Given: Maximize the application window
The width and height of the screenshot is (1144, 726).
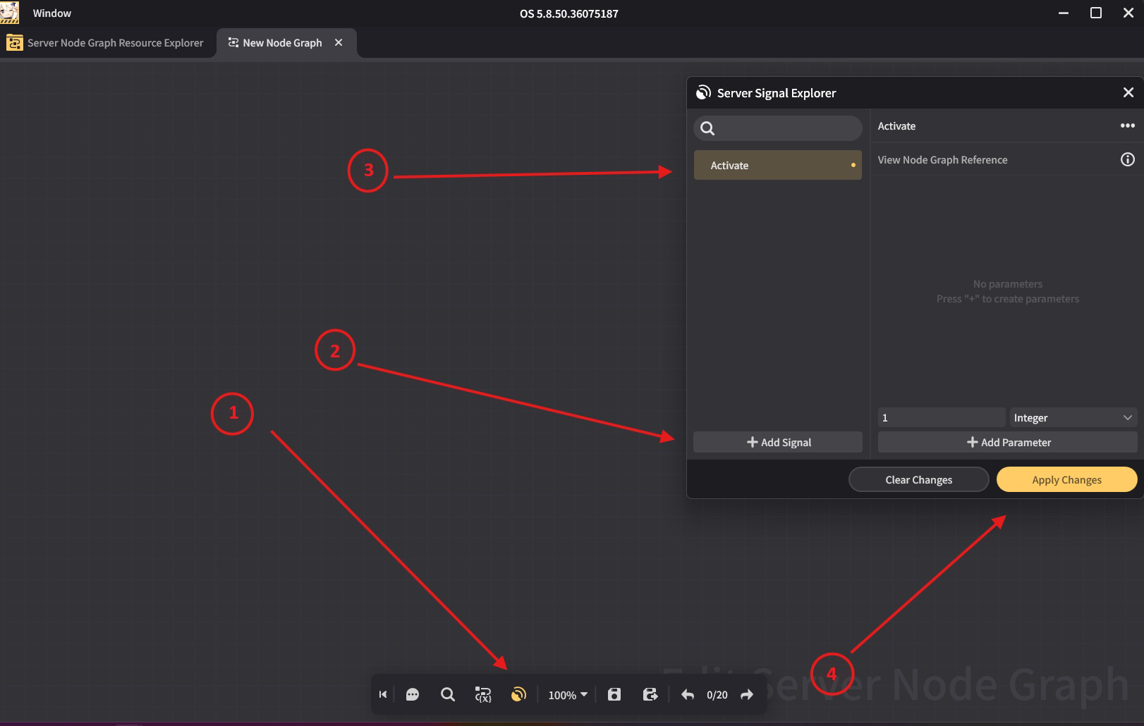Looking at the screenshot, I should click(x=1096, y=13).
